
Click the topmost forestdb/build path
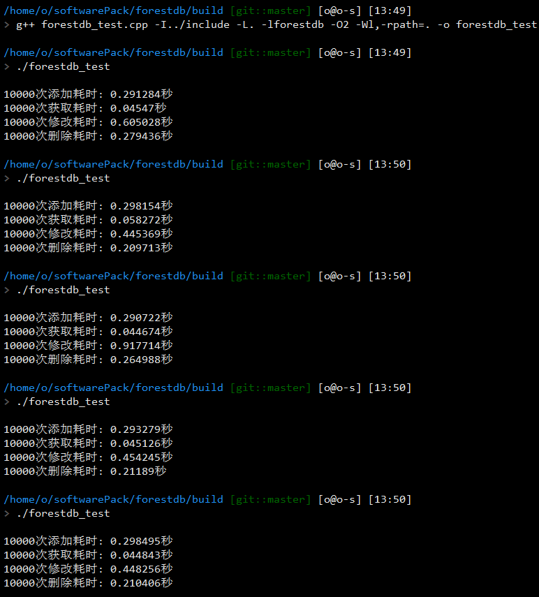113,10
